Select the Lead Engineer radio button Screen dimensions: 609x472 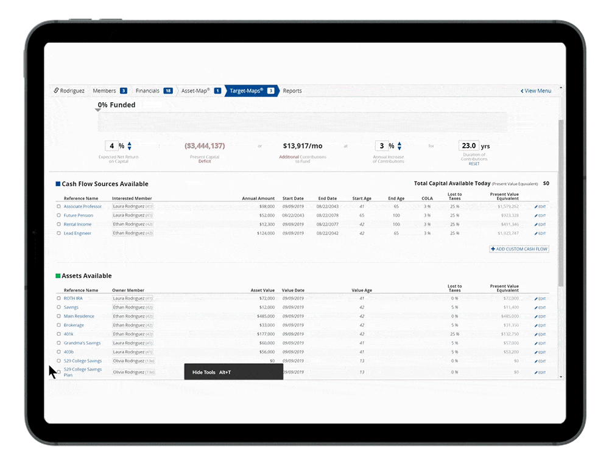[58, 233]
